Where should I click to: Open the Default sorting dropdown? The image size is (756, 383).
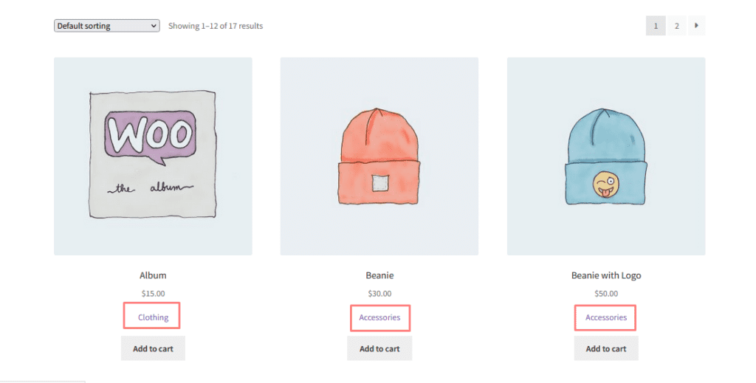point(106,26)
